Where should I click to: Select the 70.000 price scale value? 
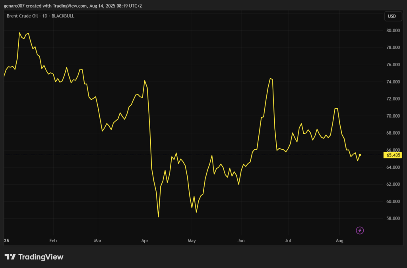tap(393, 116)
